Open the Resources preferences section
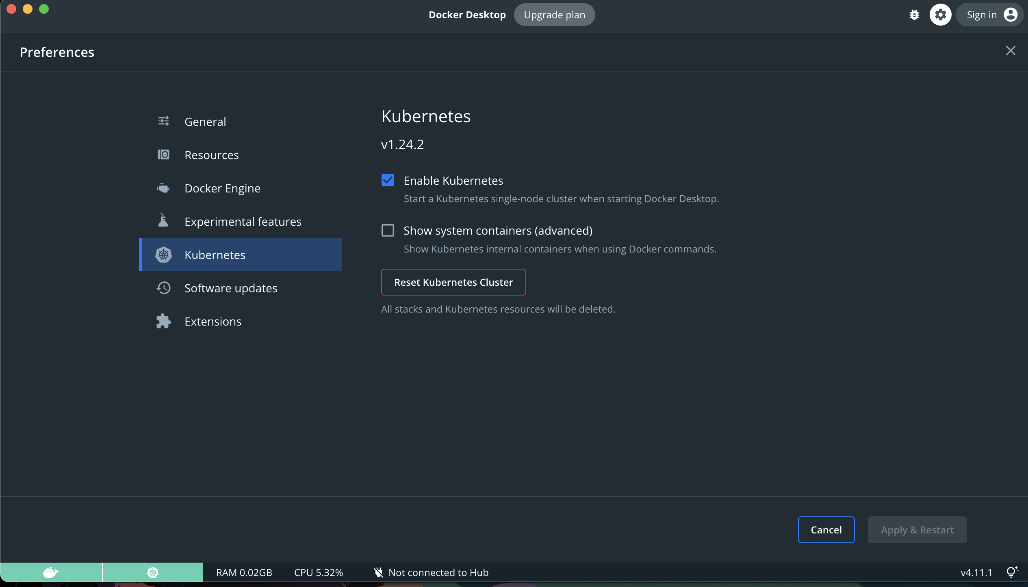 click(241, 155)
